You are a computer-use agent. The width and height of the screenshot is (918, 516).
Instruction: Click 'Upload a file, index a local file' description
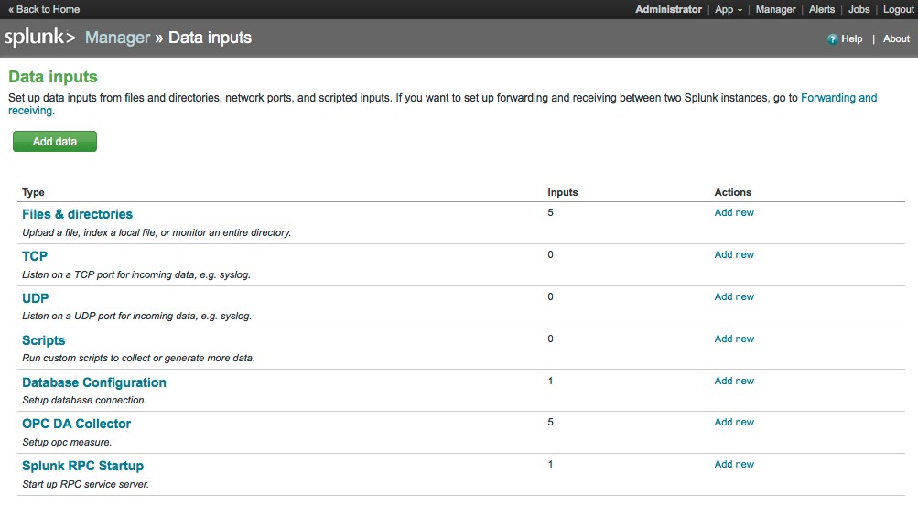click(x=157, y=233)
